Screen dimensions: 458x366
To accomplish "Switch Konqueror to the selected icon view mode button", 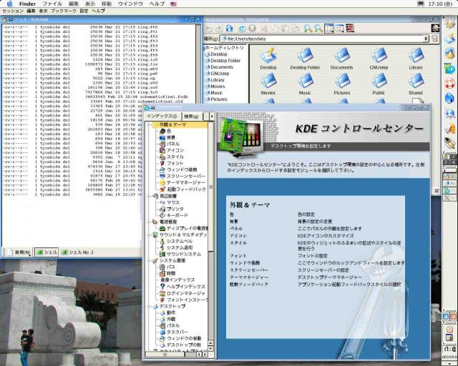I will (329, 29).
